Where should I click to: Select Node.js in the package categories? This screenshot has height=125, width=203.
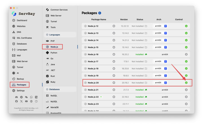click(52, 47)
